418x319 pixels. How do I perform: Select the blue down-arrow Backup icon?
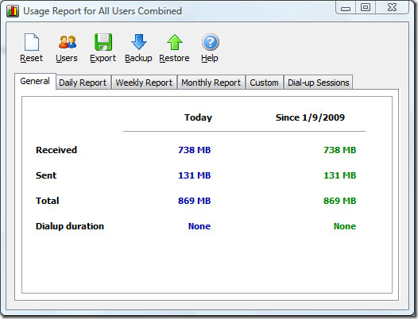pyautogui.click(x=138, y=42)
